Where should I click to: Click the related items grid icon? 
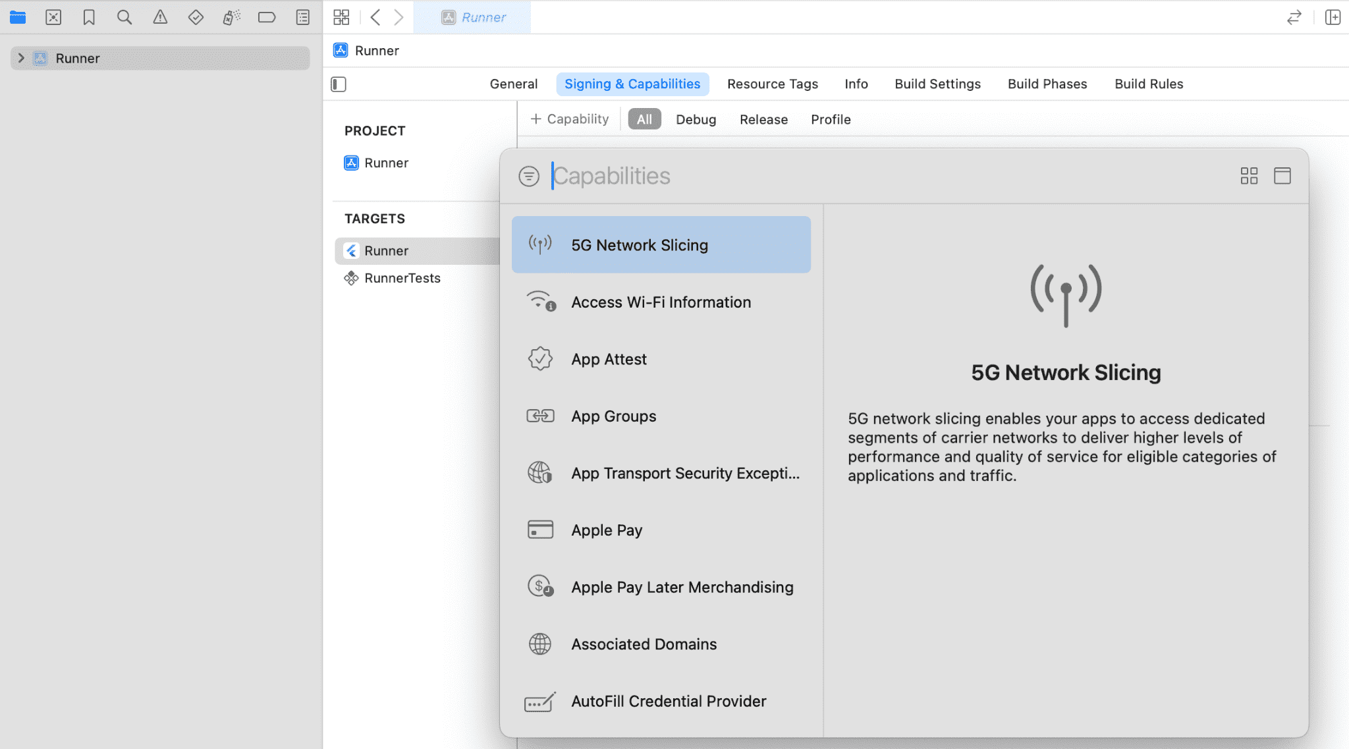(341, 17)
